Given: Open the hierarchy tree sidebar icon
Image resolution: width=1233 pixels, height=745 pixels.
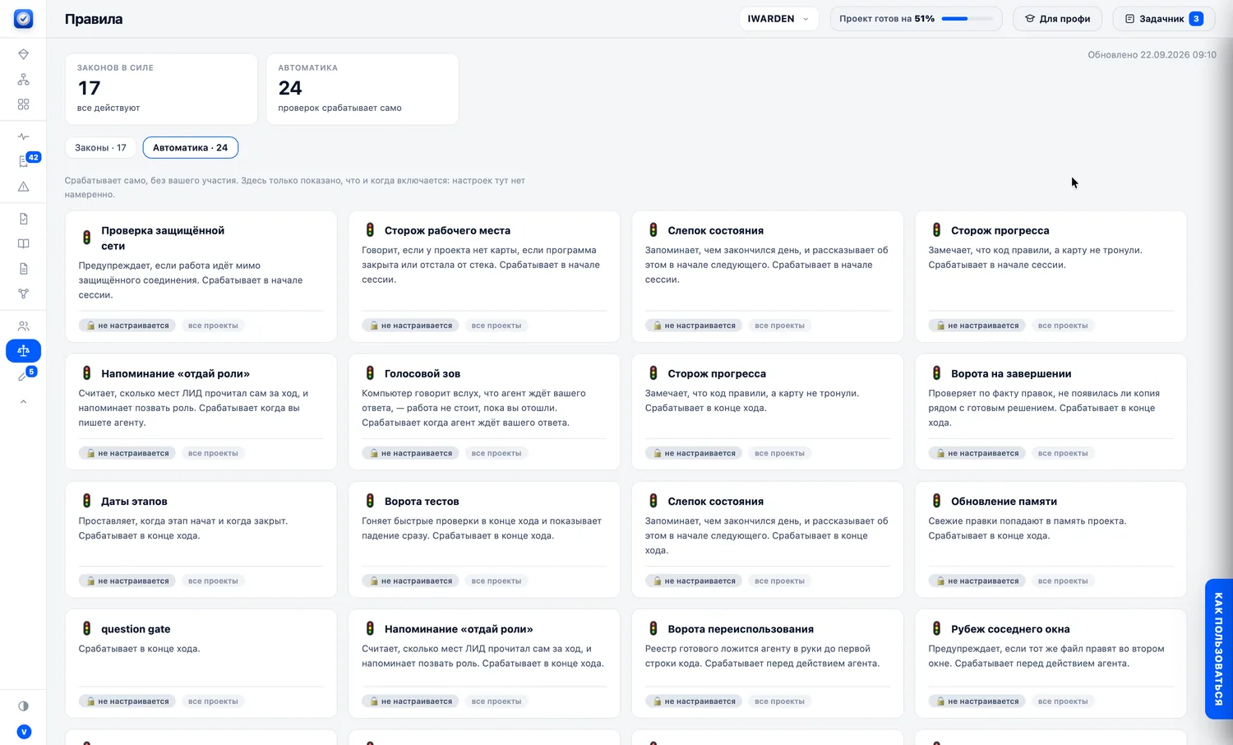Looking at the screenshot, I should click(x=23, y=80).
